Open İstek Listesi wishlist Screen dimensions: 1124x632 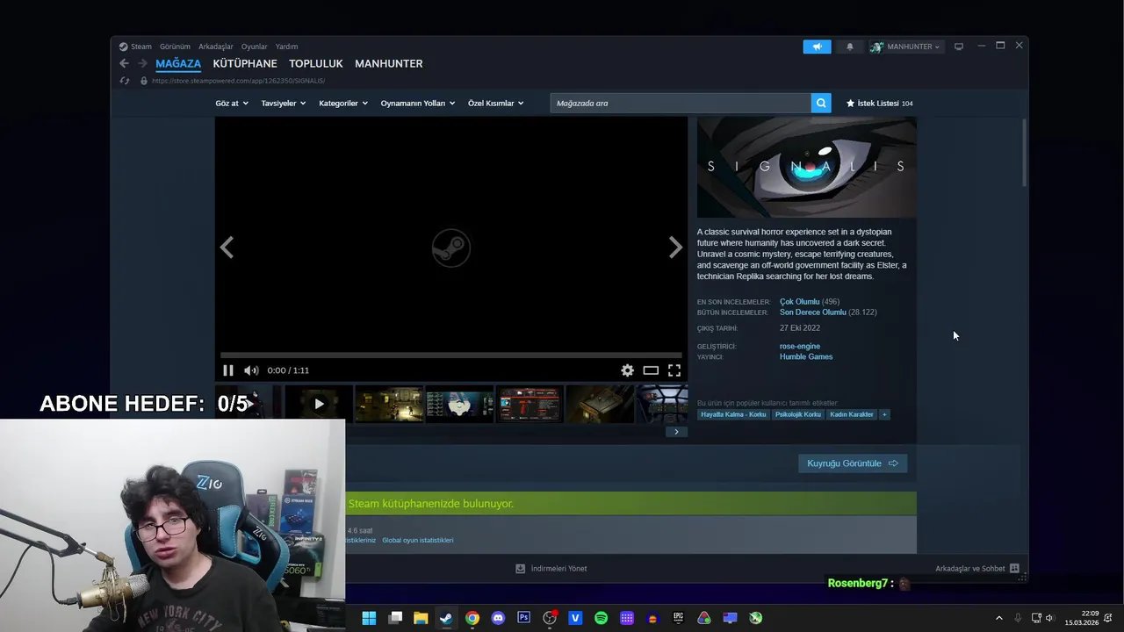pos(879,103)
